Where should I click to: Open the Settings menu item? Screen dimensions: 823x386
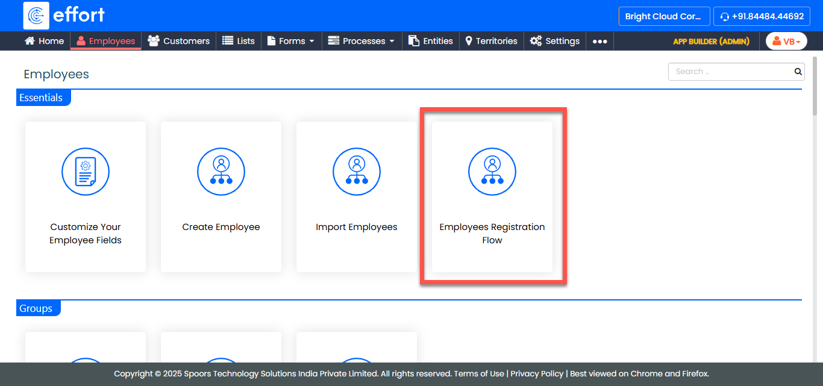(x=555, y=41)
